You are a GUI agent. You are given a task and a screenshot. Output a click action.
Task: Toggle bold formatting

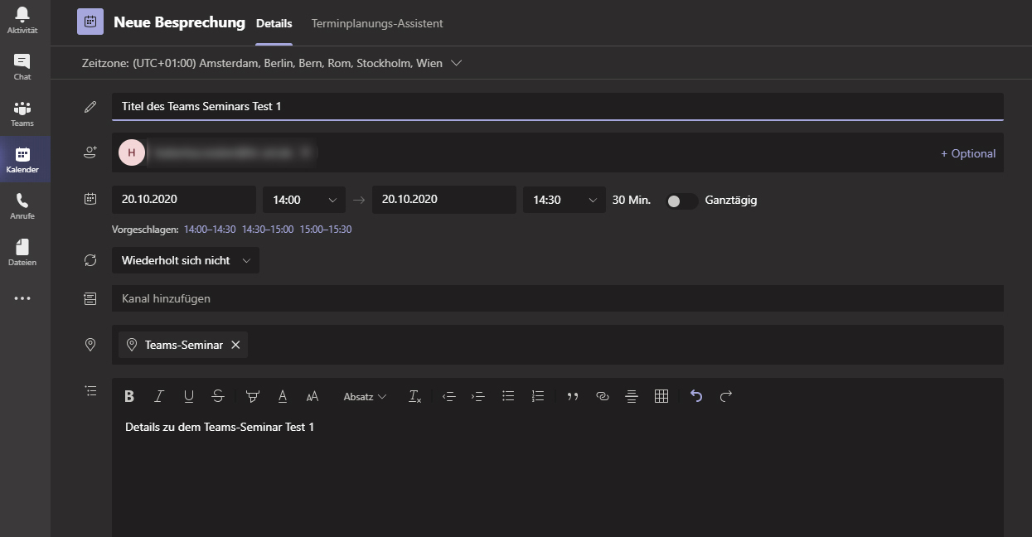(x=129, y=397)
